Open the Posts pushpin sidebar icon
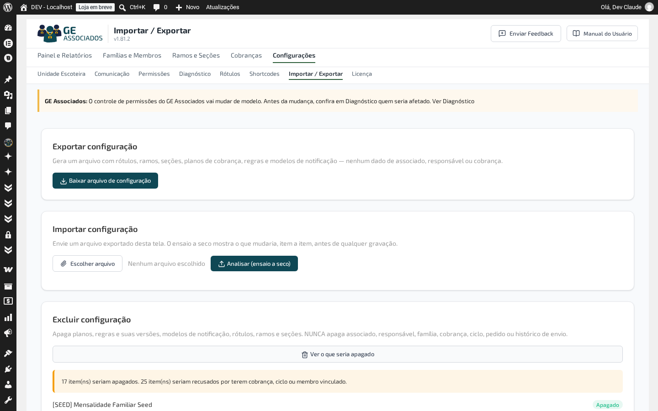Viewport: 658px width, 411px height. [x=8, y=79]
